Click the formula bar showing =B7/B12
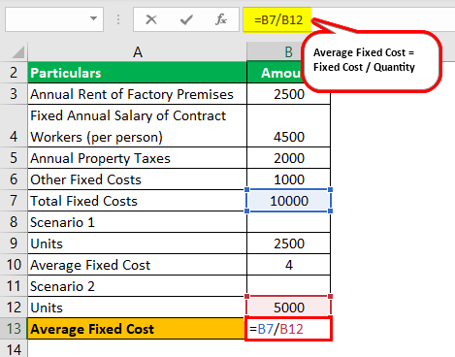 (x=349, y=19)
